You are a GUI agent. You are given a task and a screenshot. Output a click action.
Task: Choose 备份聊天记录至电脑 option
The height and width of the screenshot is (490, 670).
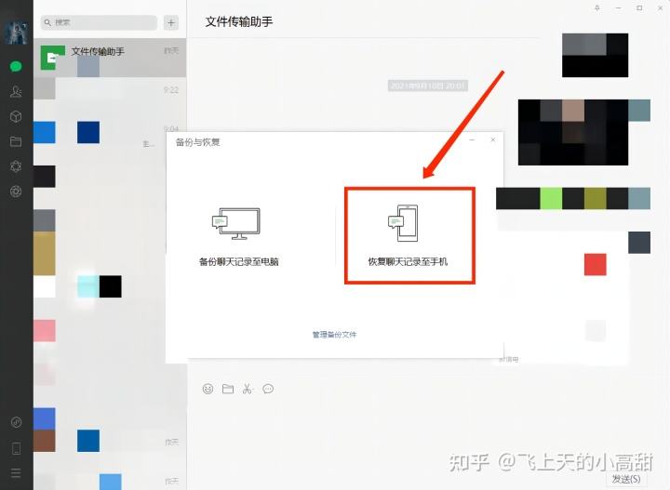[x=239, y=236]
